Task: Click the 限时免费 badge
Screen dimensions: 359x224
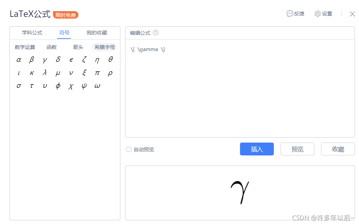Action: (x=66, y=15)
